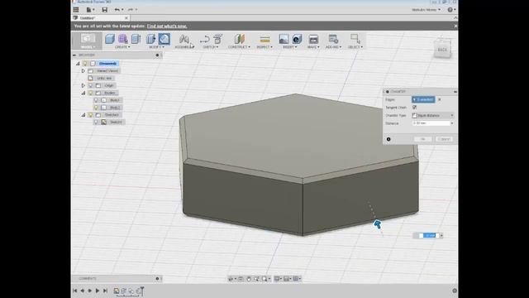Click the second feature in timeline

124,291
